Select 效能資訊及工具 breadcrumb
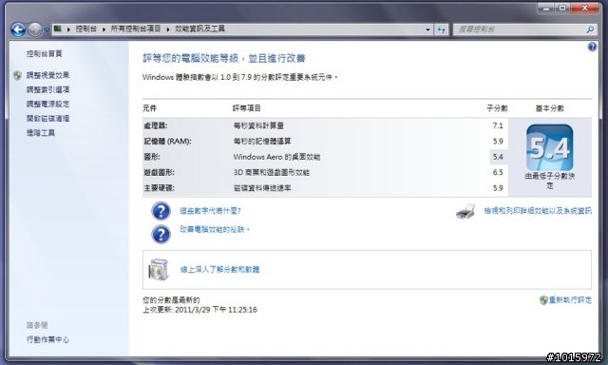This screenshot has height=365, width=608. (199, 29)
